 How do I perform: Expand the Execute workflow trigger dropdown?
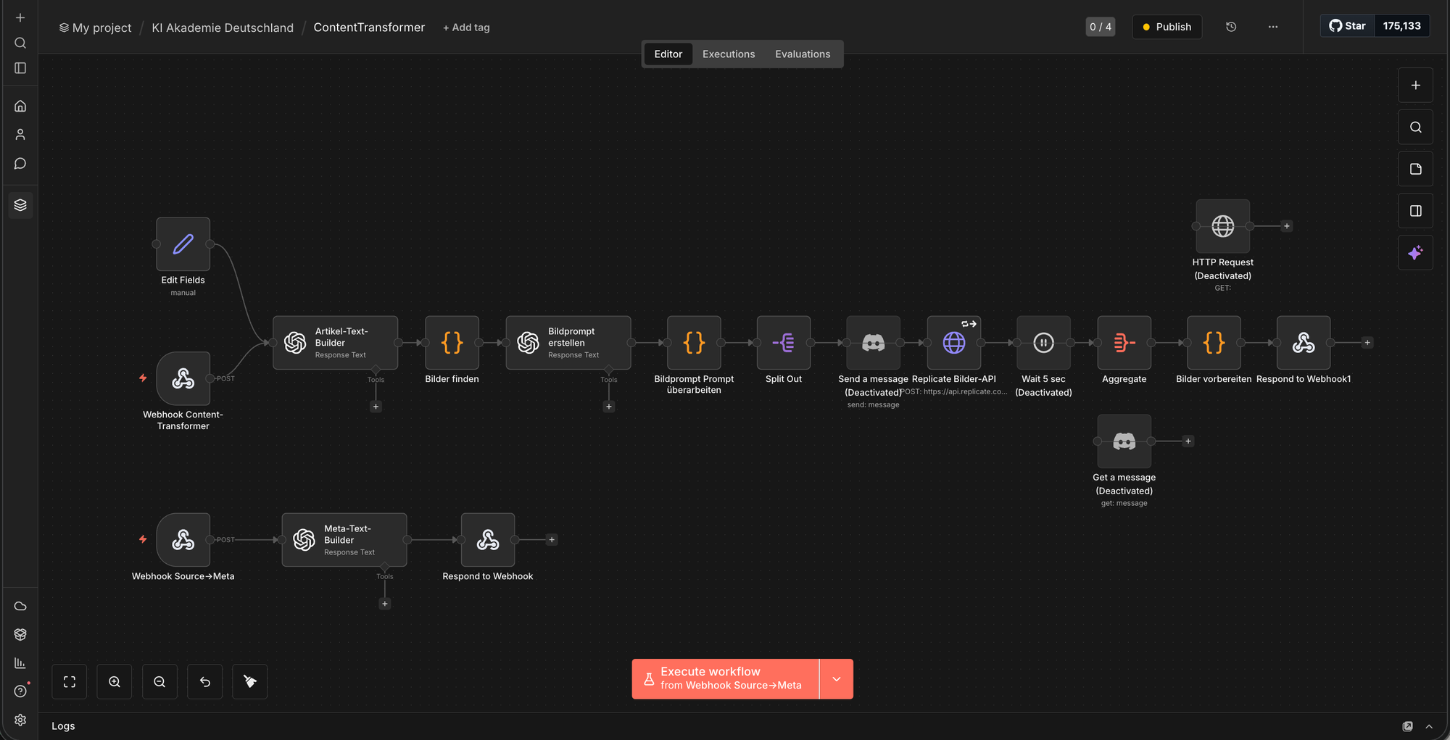tap(836, 679)
